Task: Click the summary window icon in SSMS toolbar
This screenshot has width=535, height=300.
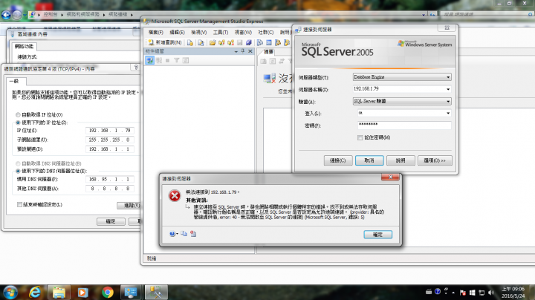Action: click(x=269, y=42)
